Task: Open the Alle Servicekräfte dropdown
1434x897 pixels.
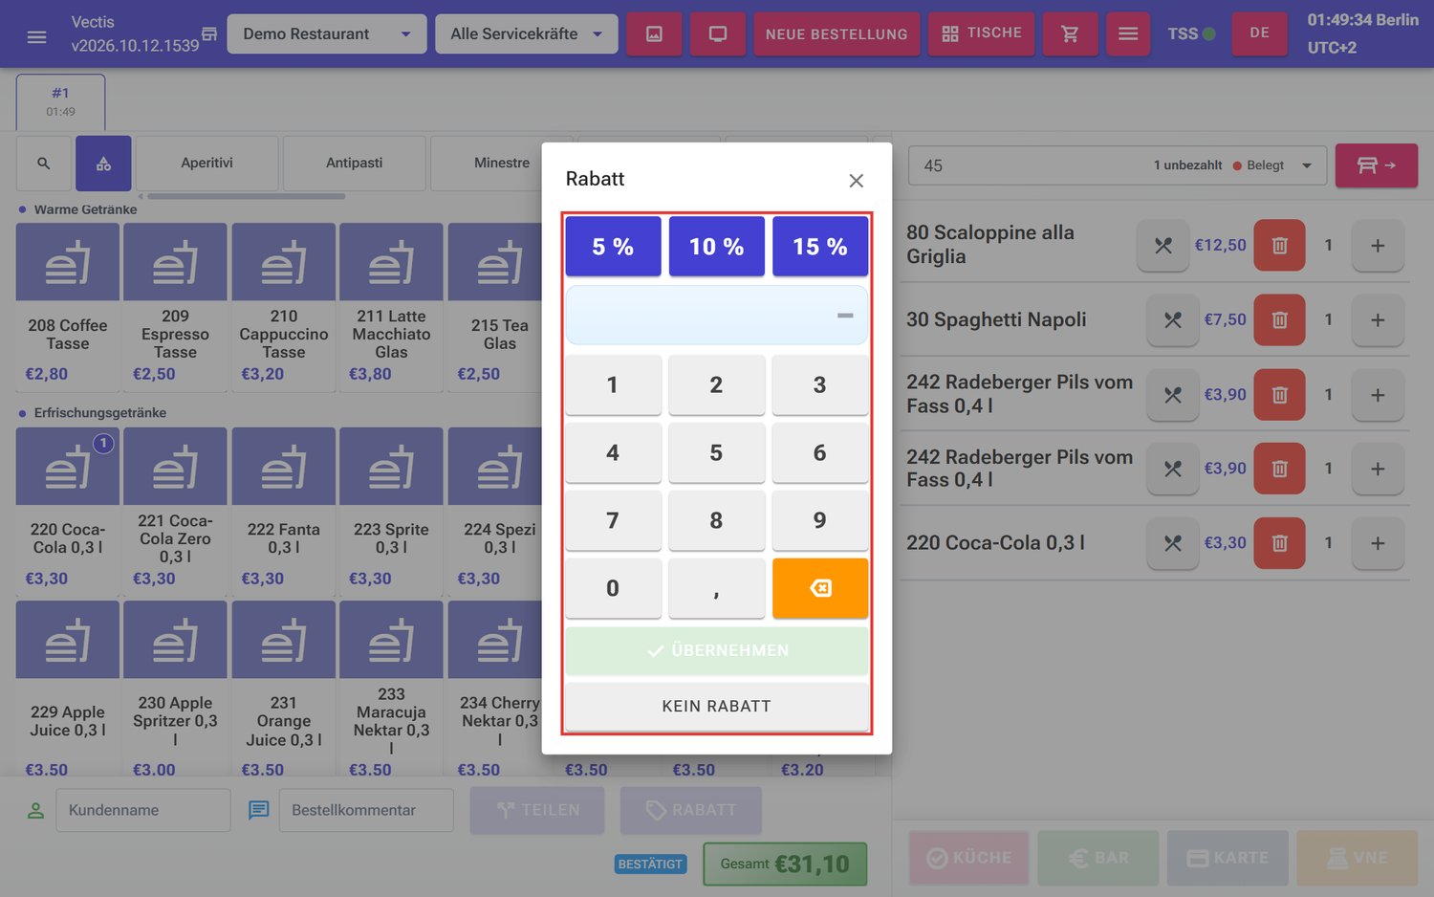Action: click(526, 34)
